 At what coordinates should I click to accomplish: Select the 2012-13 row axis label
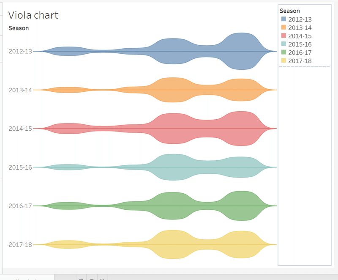point(20,51)
